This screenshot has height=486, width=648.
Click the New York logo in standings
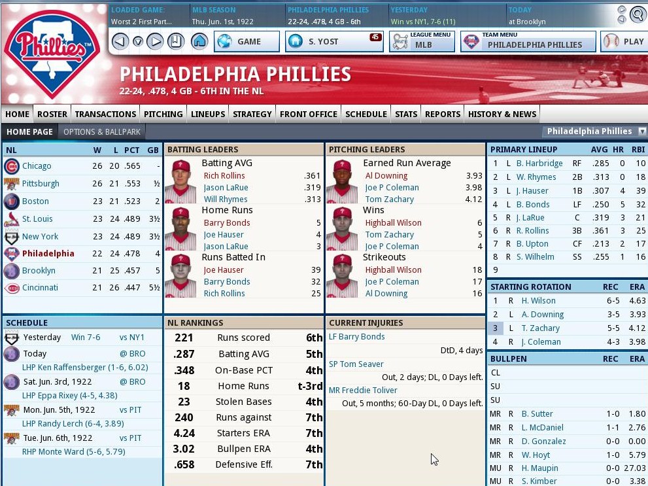(12, 237)
